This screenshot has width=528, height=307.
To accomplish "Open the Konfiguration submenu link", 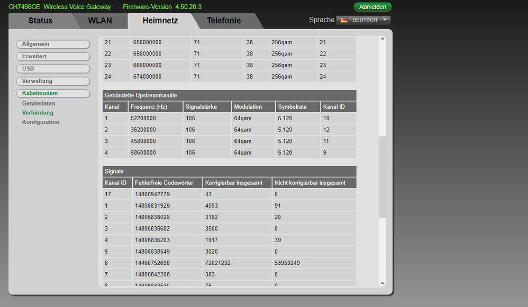I will [41, 122].
